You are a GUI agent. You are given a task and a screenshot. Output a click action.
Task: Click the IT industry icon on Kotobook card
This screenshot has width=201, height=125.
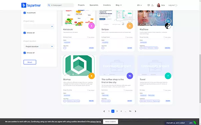(x=65, y=48)
